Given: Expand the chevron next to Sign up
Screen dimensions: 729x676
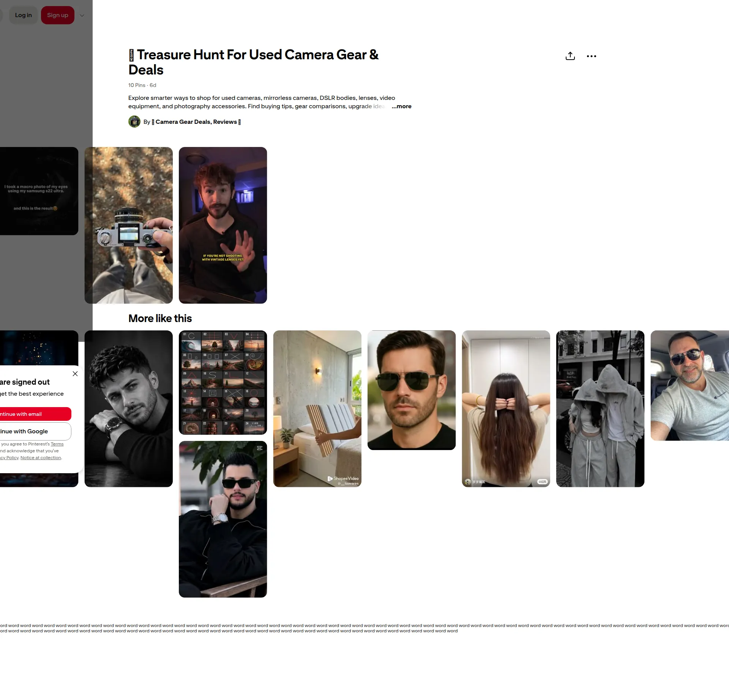Looking at the screenshot, I should coord(82,16).
